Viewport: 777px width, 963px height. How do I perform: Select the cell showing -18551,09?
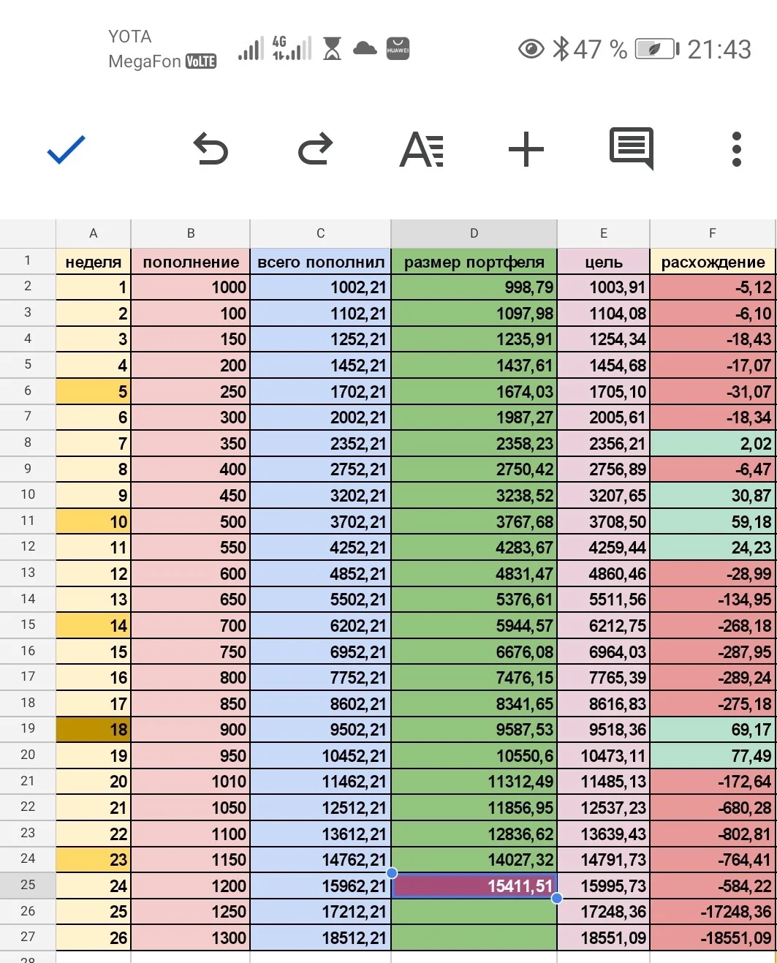[713, 937]
